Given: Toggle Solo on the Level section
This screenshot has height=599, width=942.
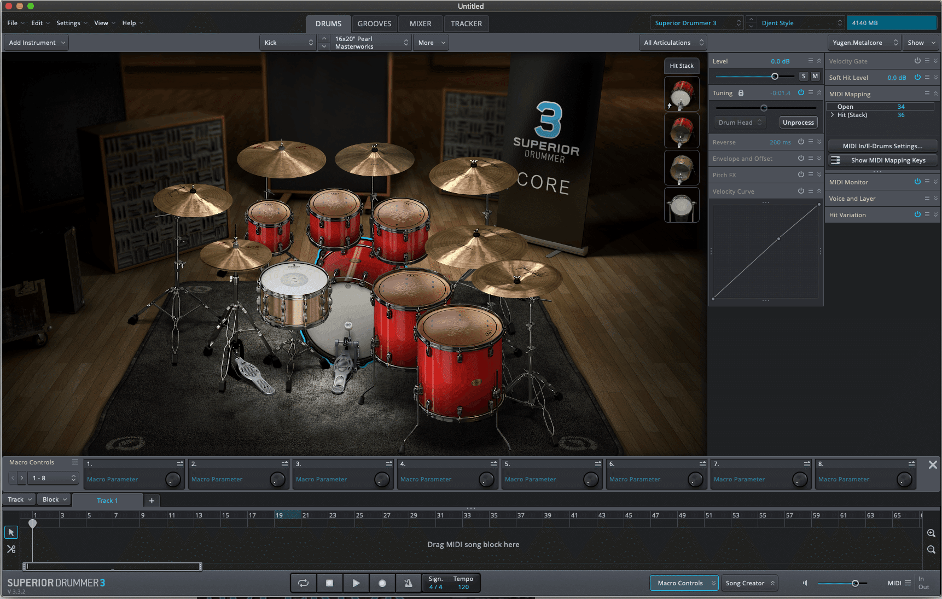Looking at the screenshot, I should pyautogui.click(x=803, y=76).
